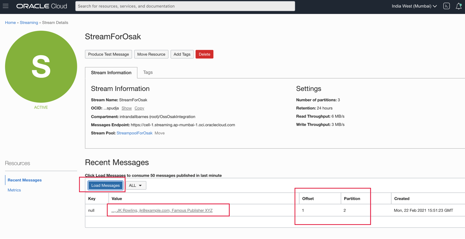Image resolution: width=465 pixels, height=239 pixels.
Task: Click the Retention: 24 hours setting
Action: (314, 108)
